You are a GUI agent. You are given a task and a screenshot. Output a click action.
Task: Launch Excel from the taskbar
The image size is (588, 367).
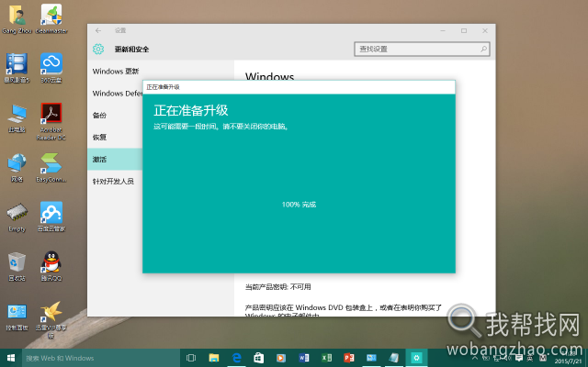click(x=326, y=358)
